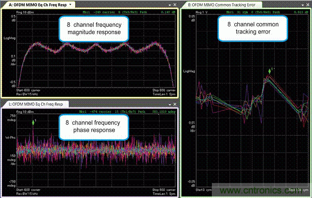This screenshot has height=198, width=312.
Task: Select the A: OFDM MIMO Eq Ch Freq Resp tab
Action: click(x=38, y=5)
